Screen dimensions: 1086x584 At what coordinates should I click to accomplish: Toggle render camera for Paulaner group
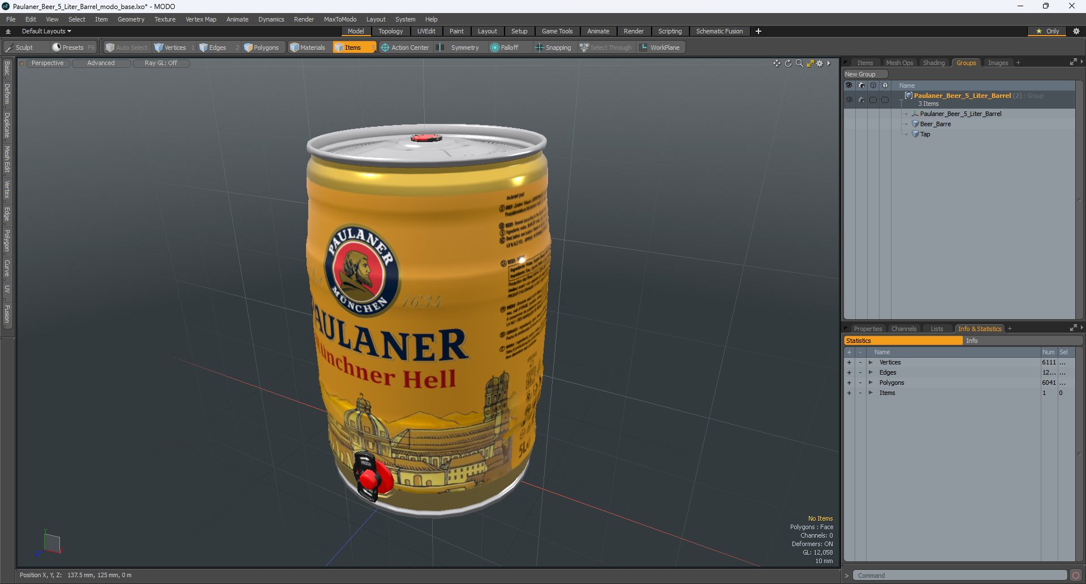click(x=861, y=100)
